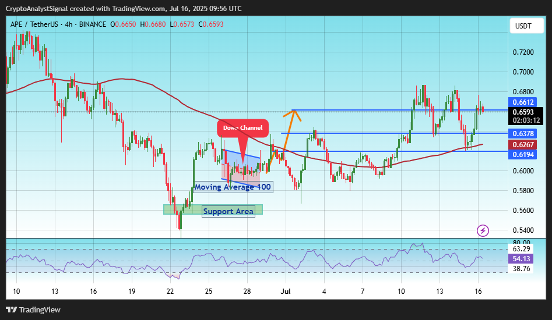Click the RSI value label 54.13
This screenshot has height=320, width=552.
(521, 259)
